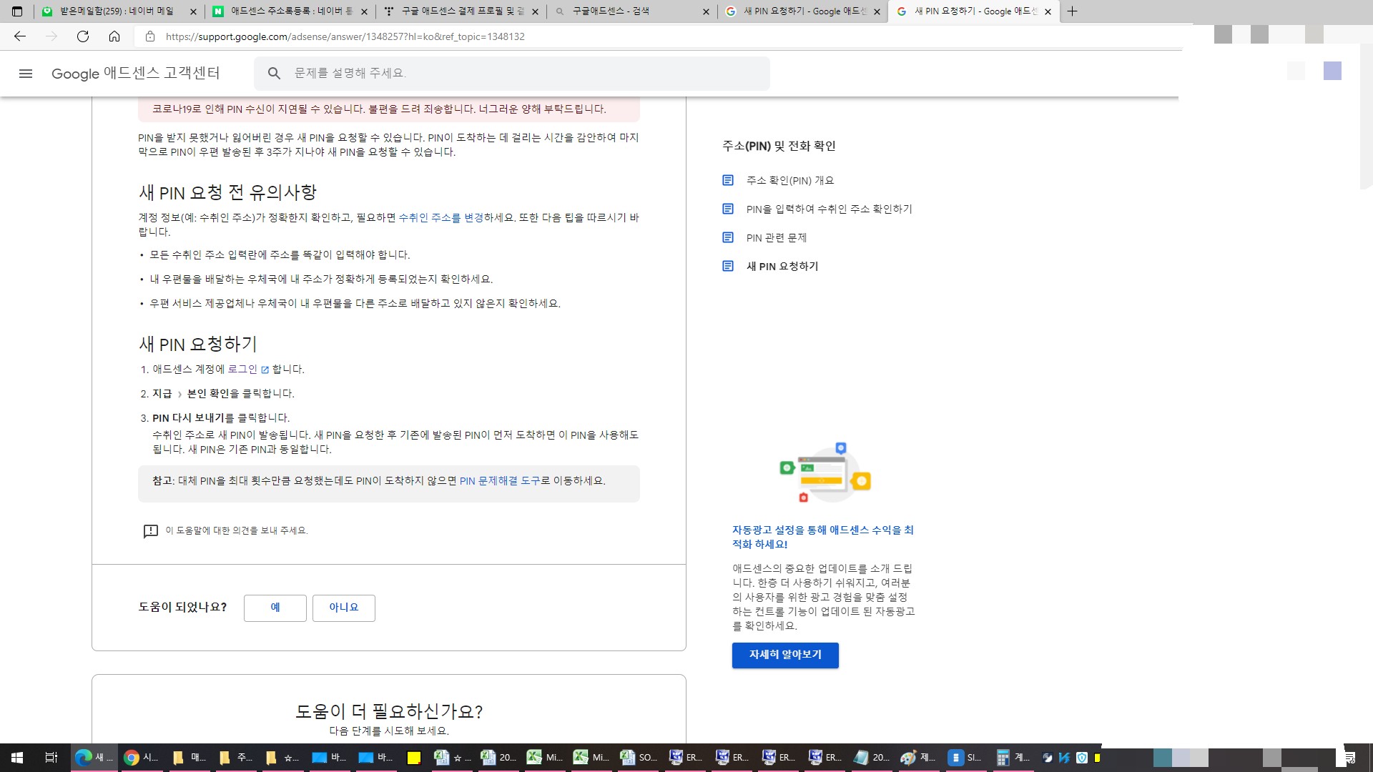The image size is (1373, 772).
Task: Open the 새 PIN 요청하기 sidebar article
Action: coord(782,266)
